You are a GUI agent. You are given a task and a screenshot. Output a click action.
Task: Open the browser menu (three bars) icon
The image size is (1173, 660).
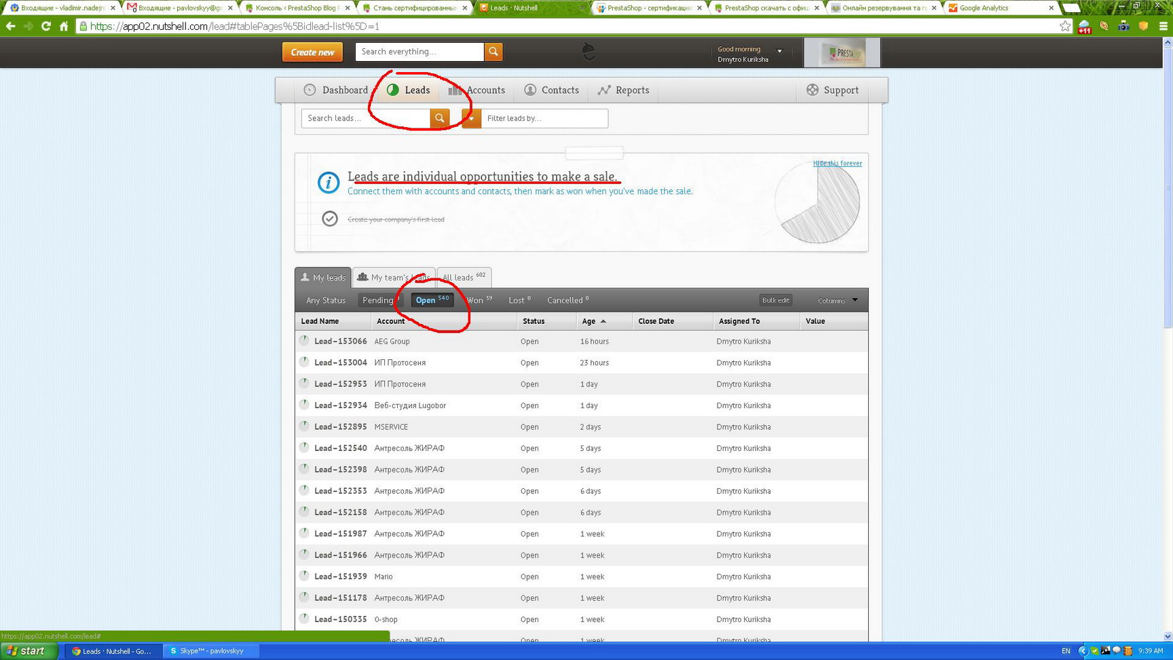(x=1163, y=26)
